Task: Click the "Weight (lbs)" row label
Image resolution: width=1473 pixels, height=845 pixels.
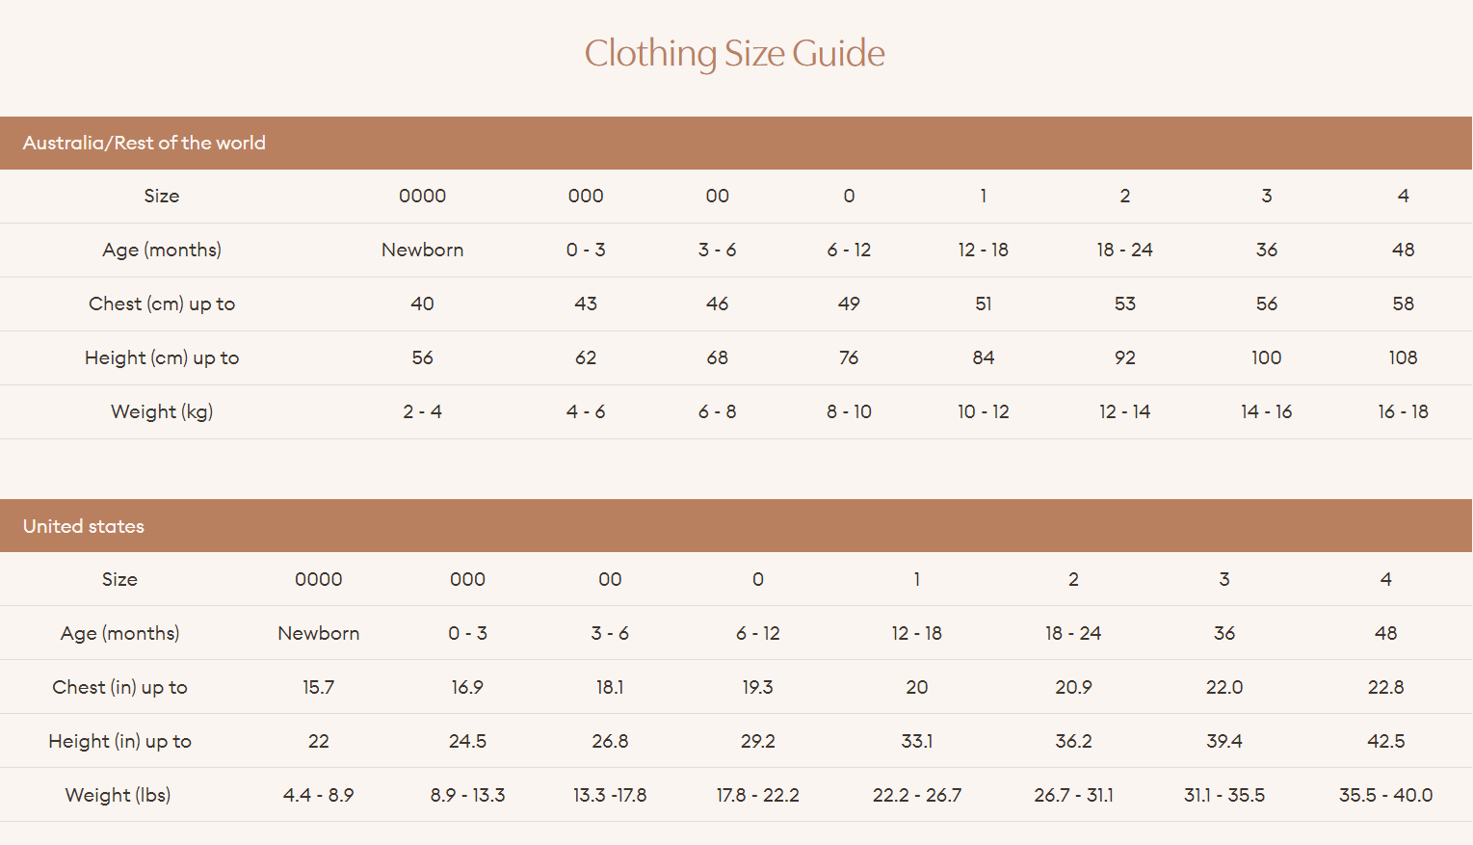Action: (118, 795)
